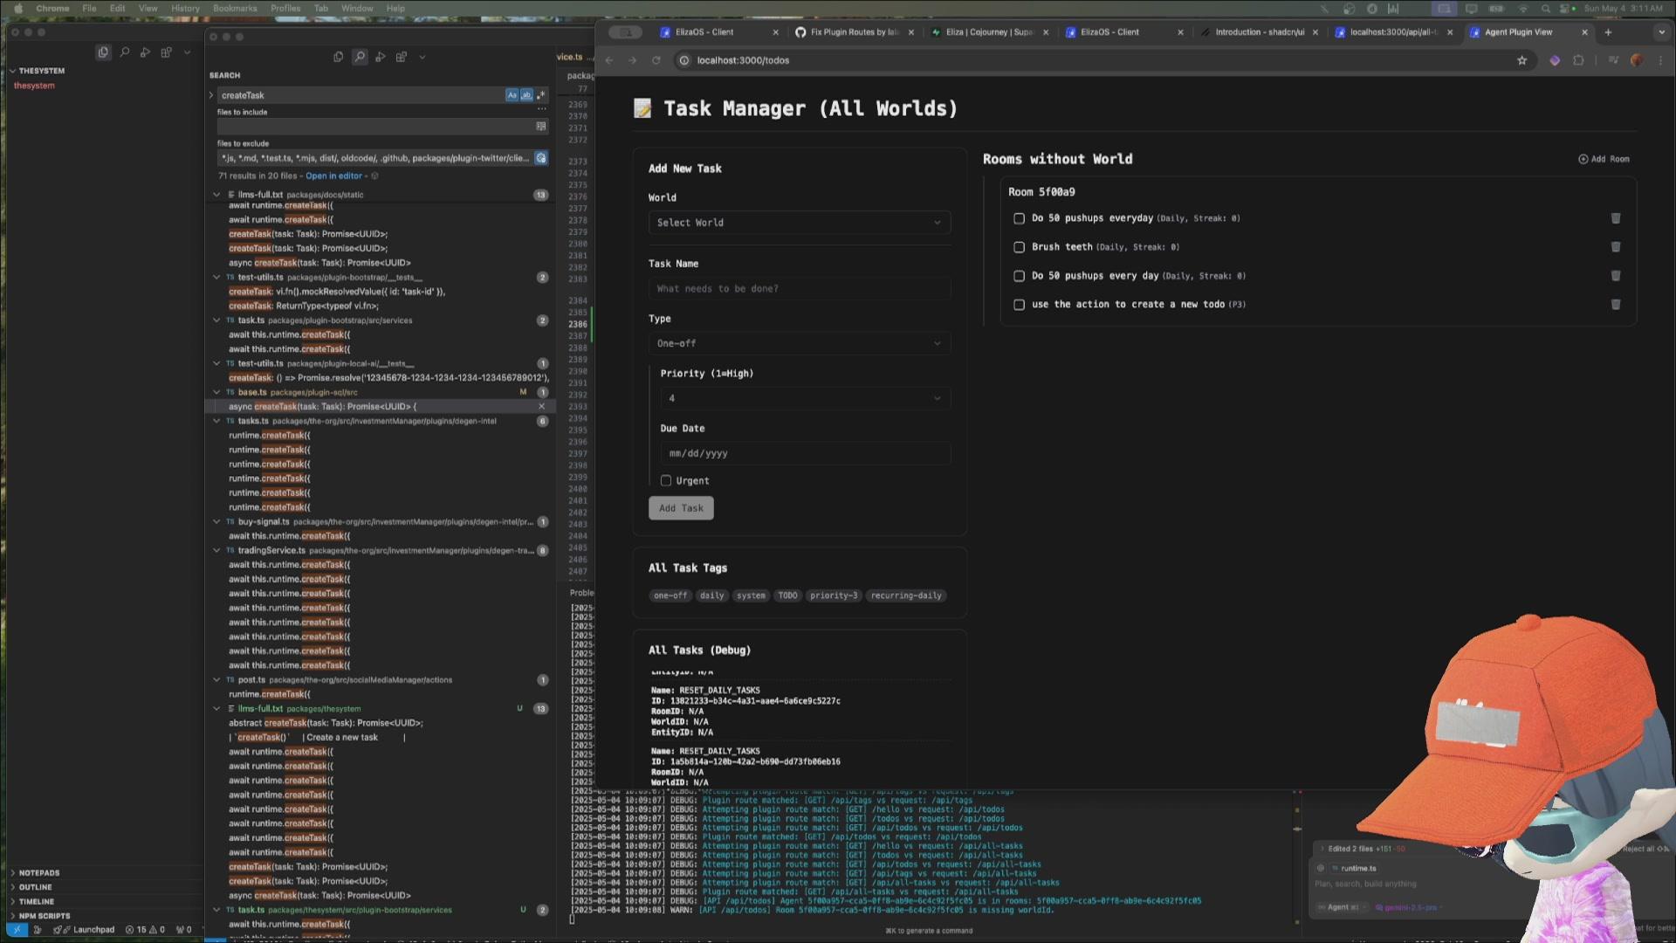Click the 'Open in editor' link
Screen dimensions: 1676x943
pyautogui.click(x=333, y=176)
